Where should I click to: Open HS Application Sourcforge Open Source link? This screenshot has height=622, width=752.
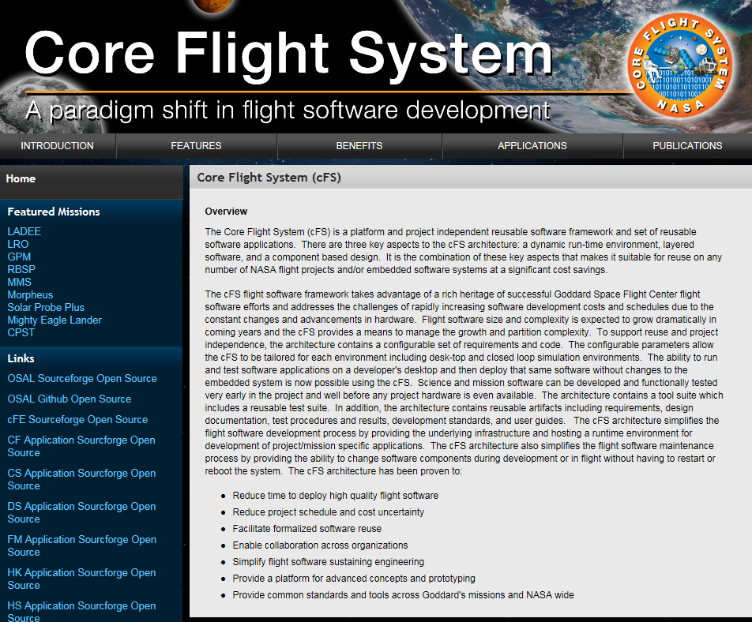(x=81, y=612)
